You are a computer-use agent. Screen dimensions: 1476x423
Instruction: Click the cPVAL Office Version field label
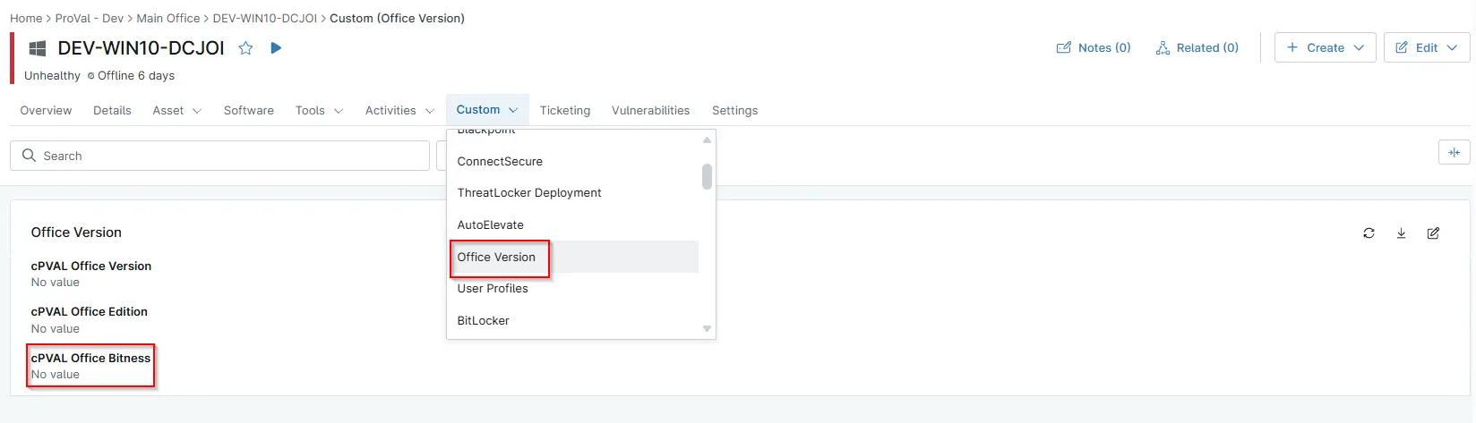pos(91,266)
